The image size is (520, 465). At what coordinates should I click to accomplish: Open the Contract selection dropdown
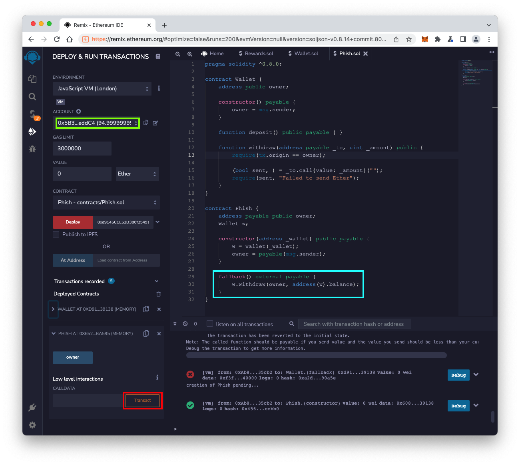coord(106,203)
